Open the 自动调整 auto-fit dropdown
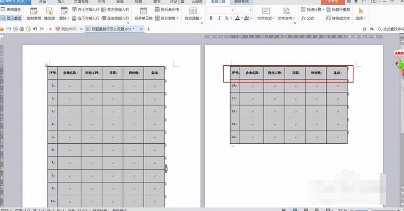 pyautogui.click(x=193, y=14)
